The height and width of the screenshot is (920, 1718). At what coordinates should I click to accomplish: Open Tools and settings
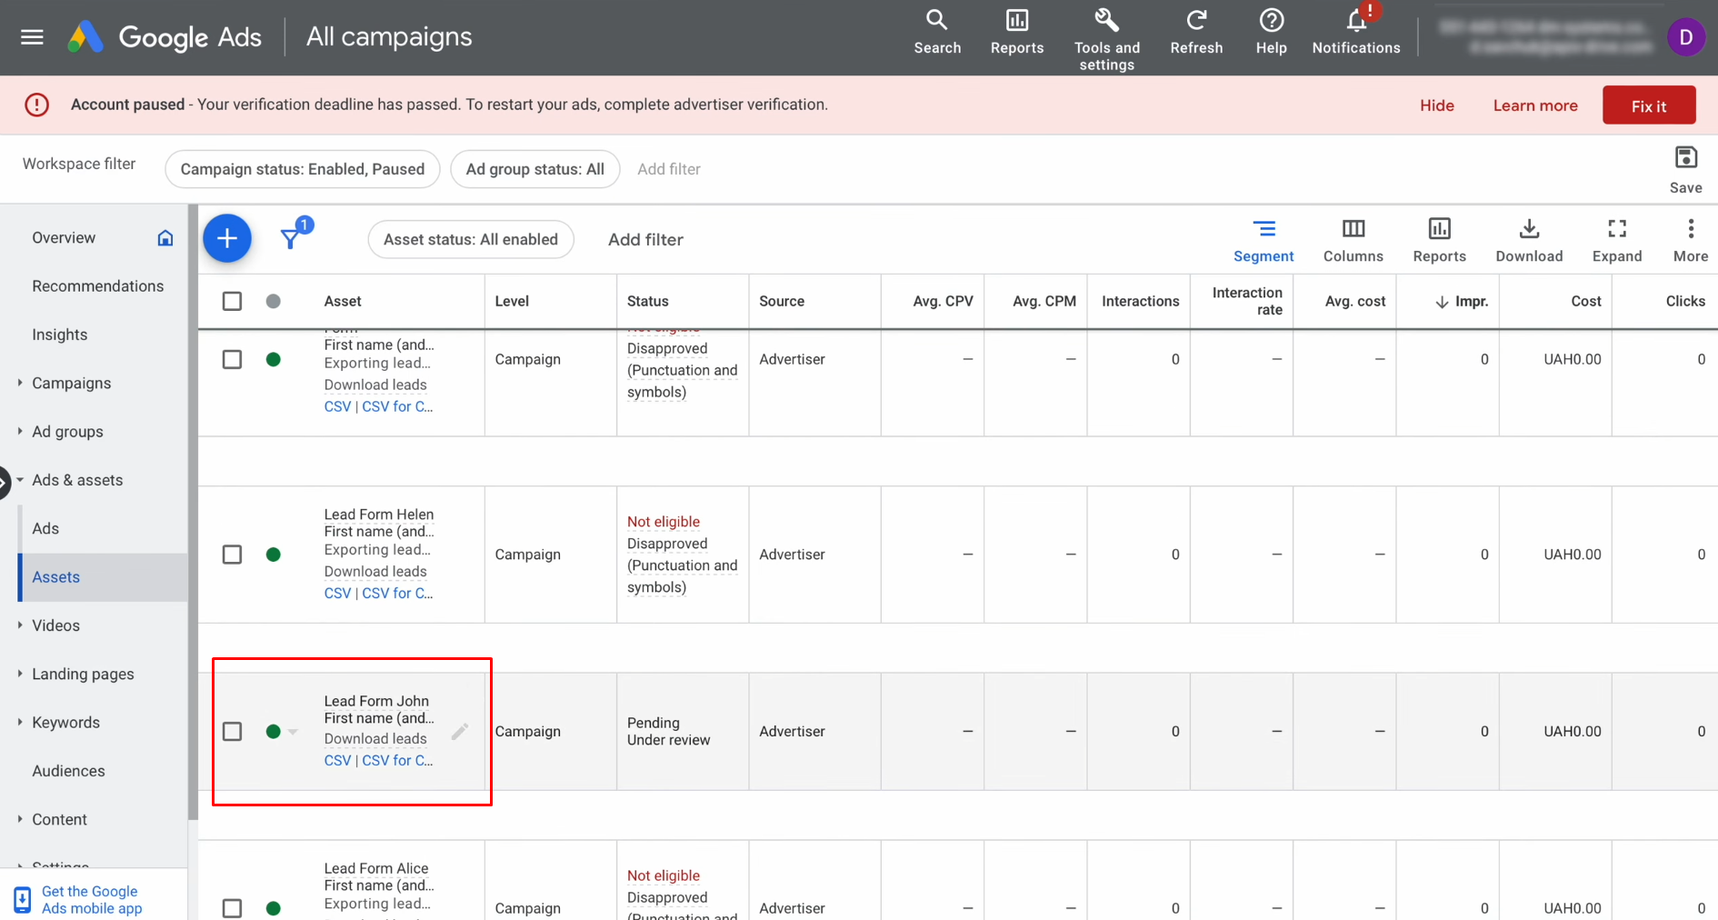coord(1106,40)
